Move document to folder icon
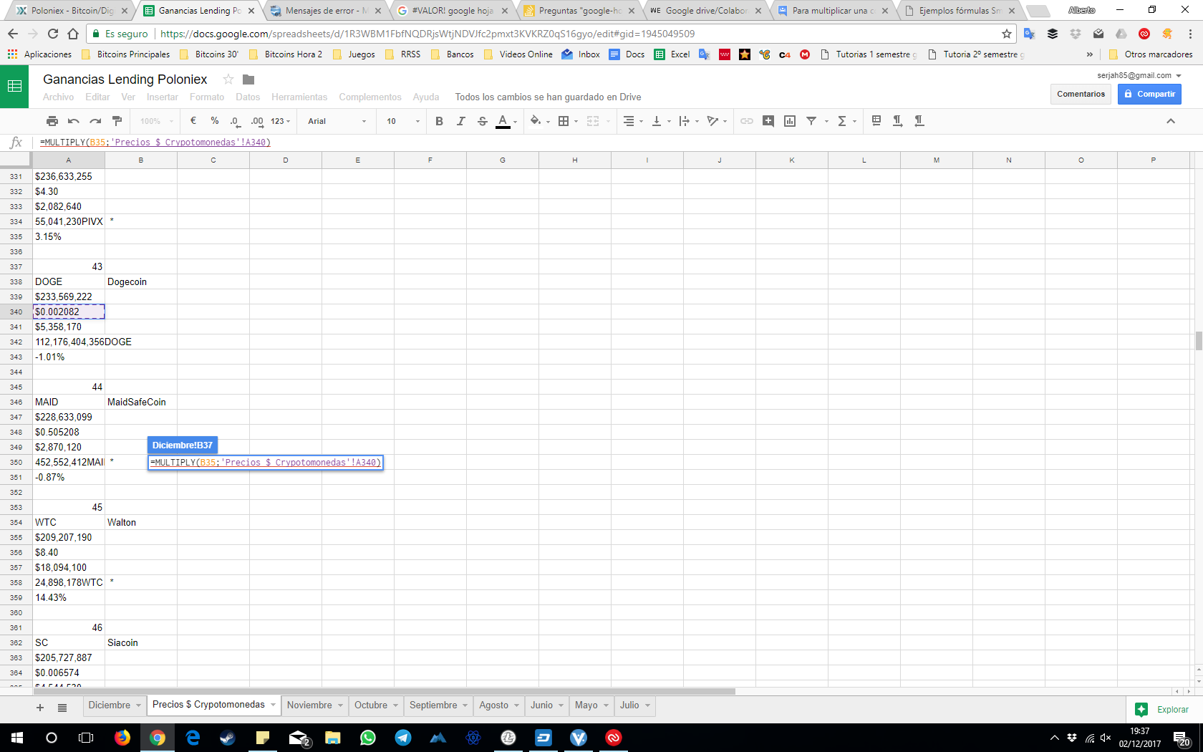 coord(248,79)
